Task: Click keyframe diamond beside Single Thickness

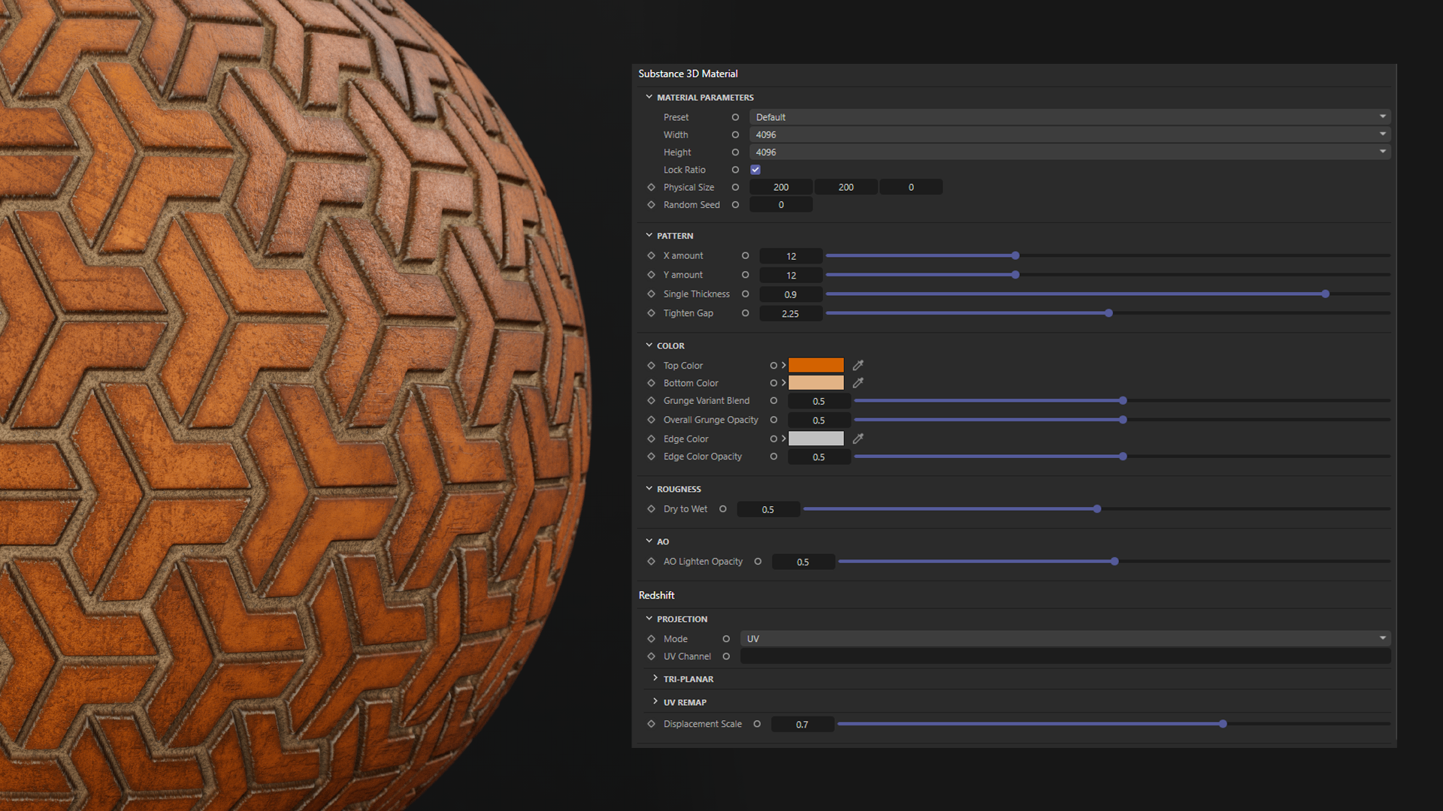Action: [651, 294]
